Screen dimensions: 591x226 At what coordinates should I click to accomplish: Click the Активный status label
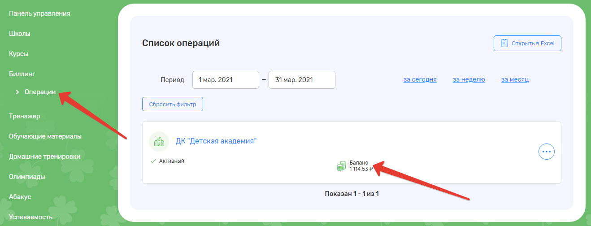click(x=172, y=161)
